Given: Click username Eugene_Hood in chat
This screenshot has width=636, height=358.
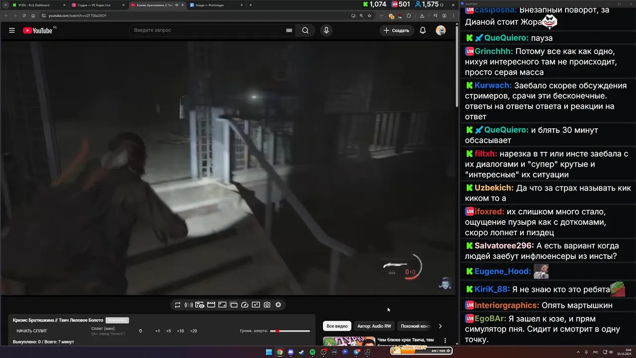Looking at the screenshot, I should (x=503, y=271).
